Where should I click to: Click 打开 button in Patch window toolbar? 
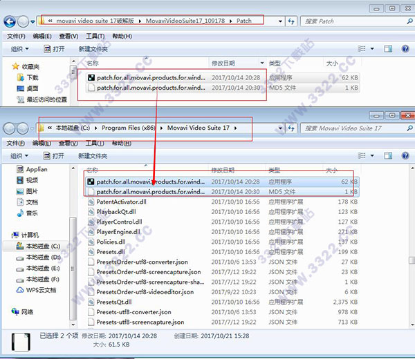(x=54, y=49)
